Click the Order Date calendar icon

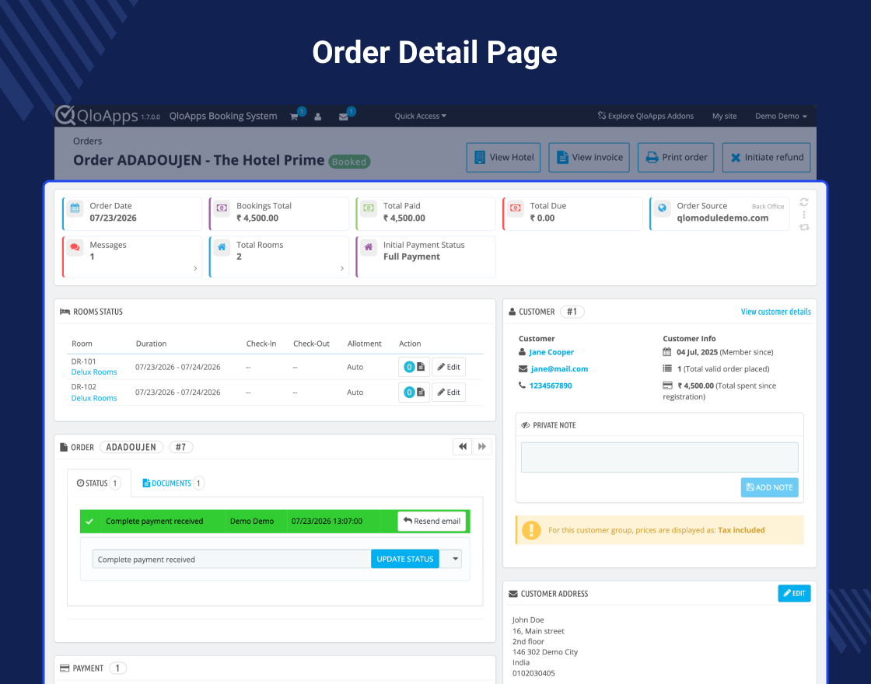click(x=75, y=208)
